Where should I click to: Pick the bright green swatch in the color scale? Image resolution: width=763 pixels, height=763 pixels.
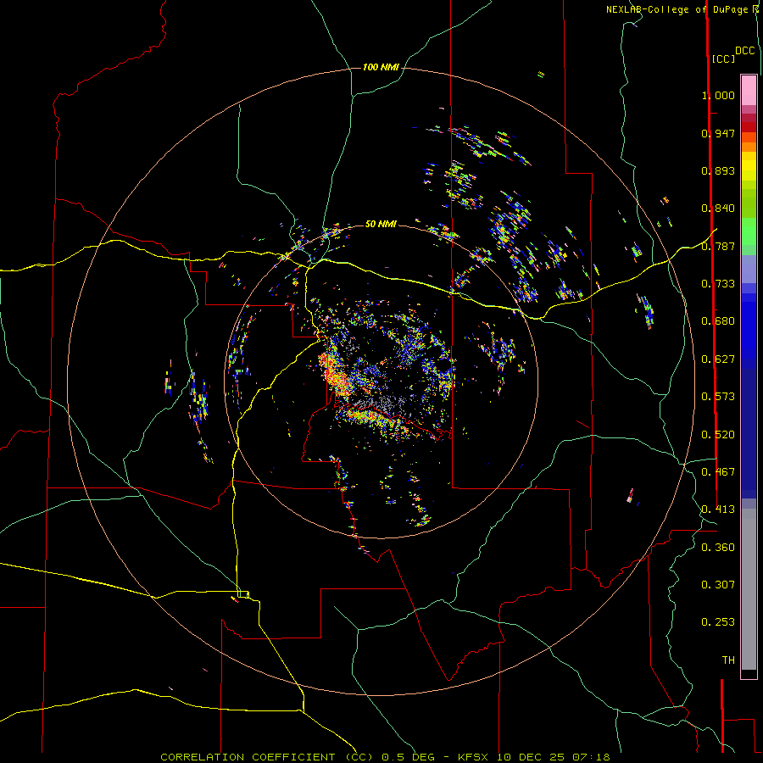[x=749, y=231]
